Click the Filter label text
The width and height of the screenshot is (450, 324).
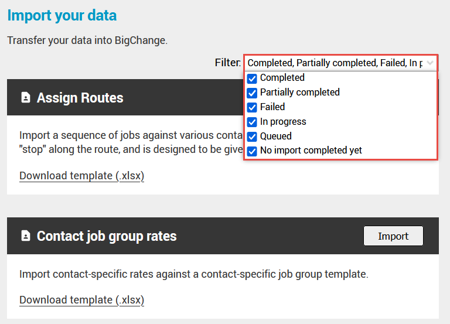coord(227,63)
